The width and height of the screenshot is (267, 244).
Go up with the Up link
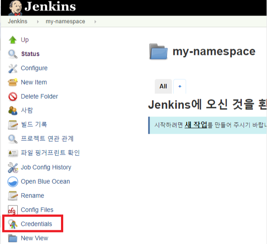[25, 40]
